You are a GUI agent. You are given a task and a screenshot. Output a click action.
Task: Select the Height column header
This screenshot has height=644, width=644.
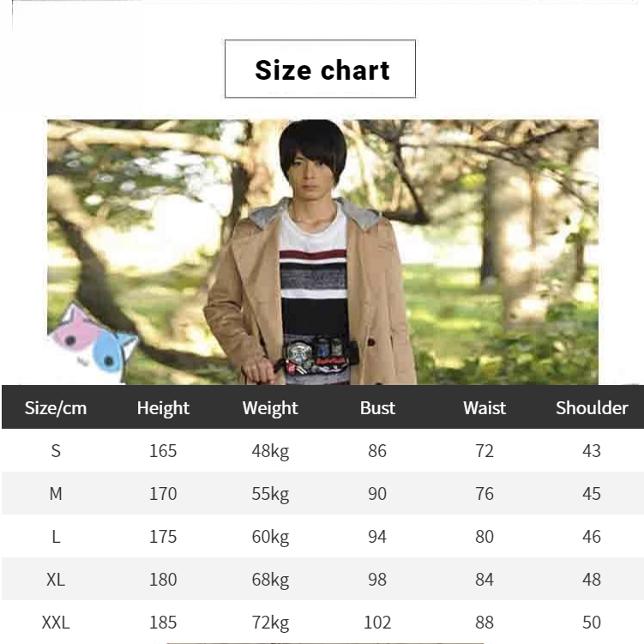[163, 407]
